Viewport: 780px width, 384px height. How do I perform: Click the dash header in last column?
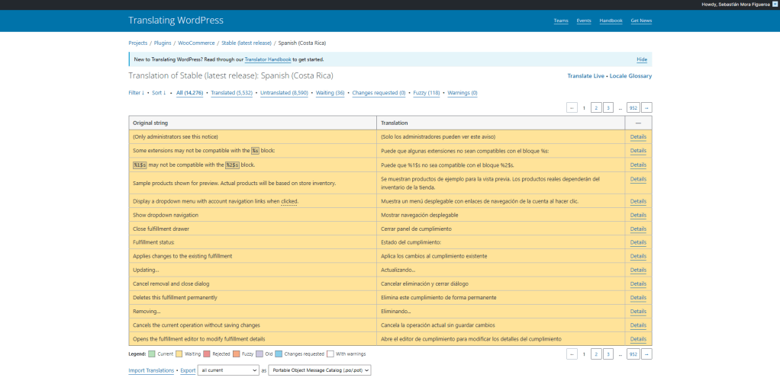[x=638, y=123]
